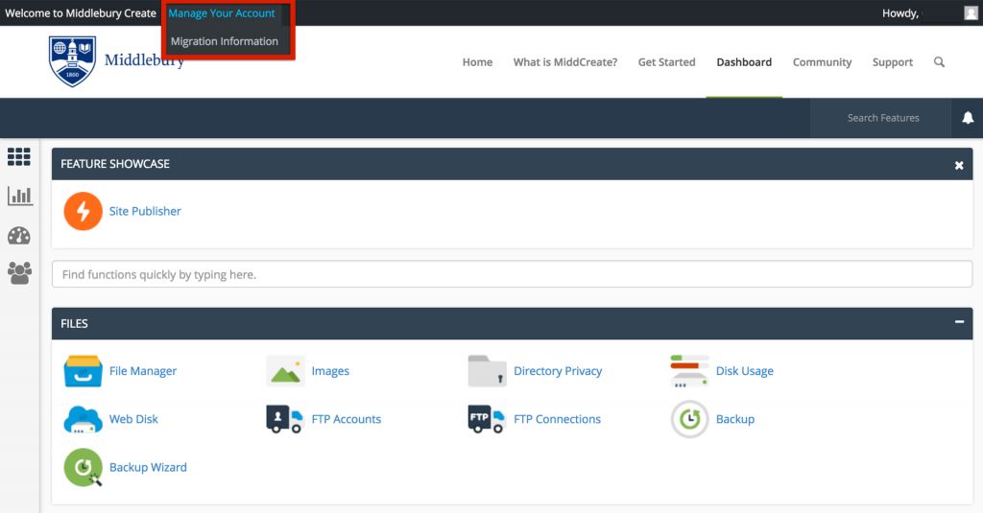Open the Disk Usage icon
This screenshot has width=983, height=513.
coord(689,371)
